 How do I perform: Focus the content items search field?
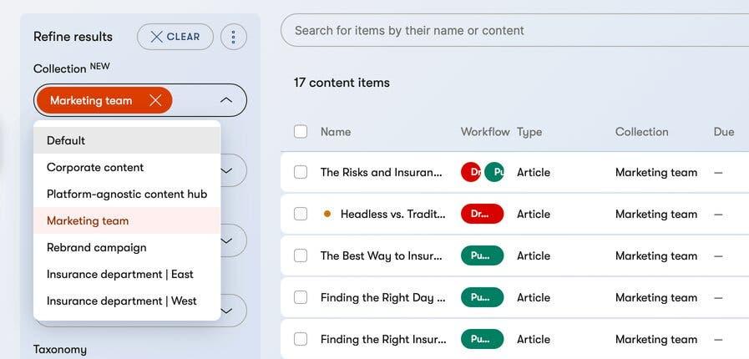tap(501, 30)
